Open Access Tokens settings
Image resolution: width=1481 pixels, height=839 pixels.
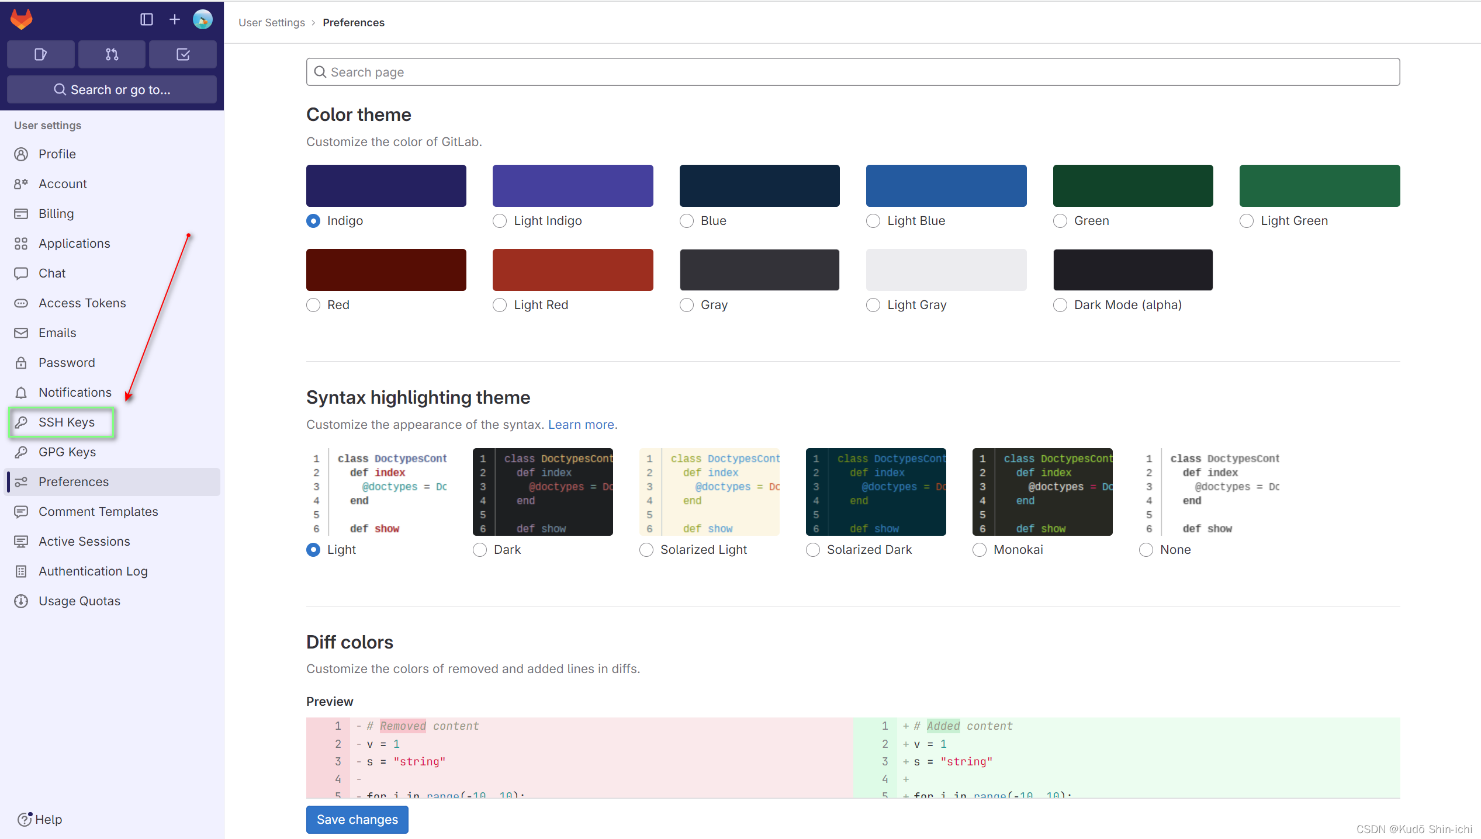pyautogui.click(x=82, y=303)
